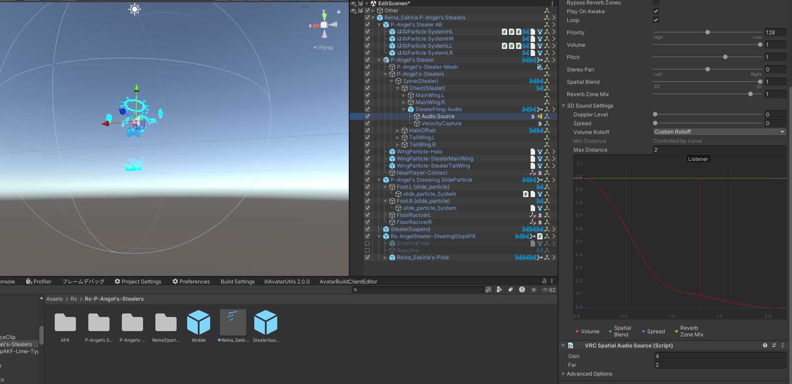Uncheck the Audio Source object checkbox

click(x=367, y=116)
